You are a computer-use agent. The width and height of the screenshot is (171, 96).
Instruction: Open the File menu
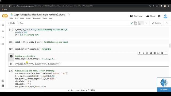tap(11, 18)
